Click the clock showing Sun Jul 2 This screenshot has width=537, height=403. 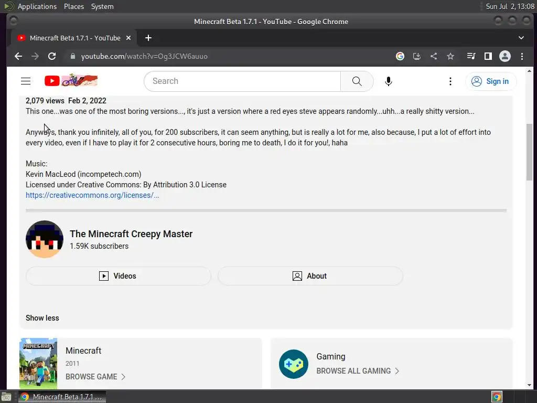click(510, 6)
